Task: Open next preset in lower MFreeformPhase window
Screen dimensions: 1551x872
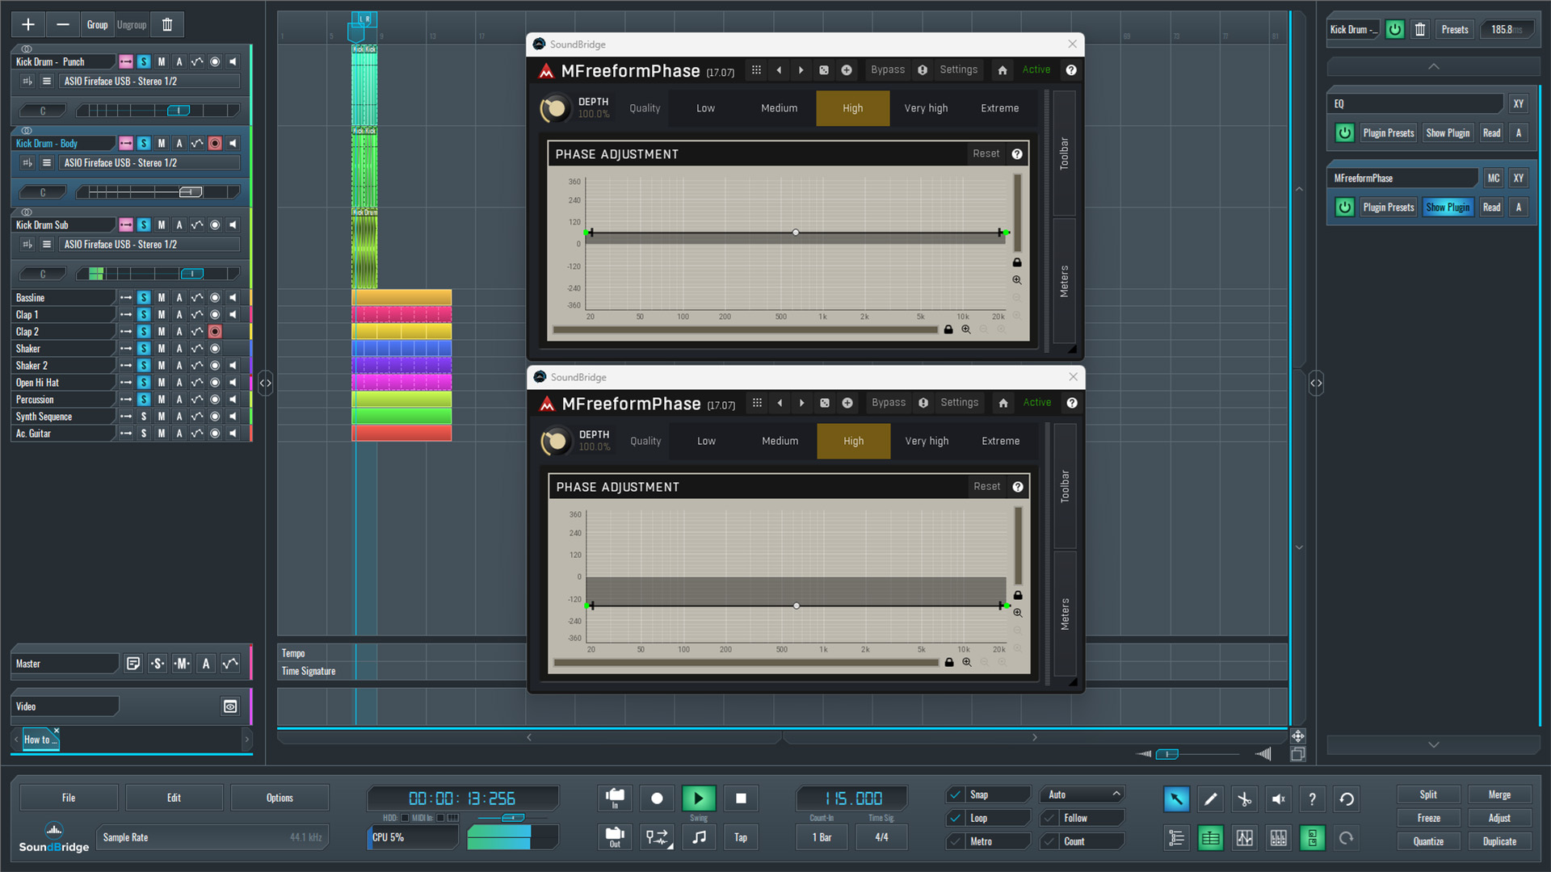Action: coord(801,403)
